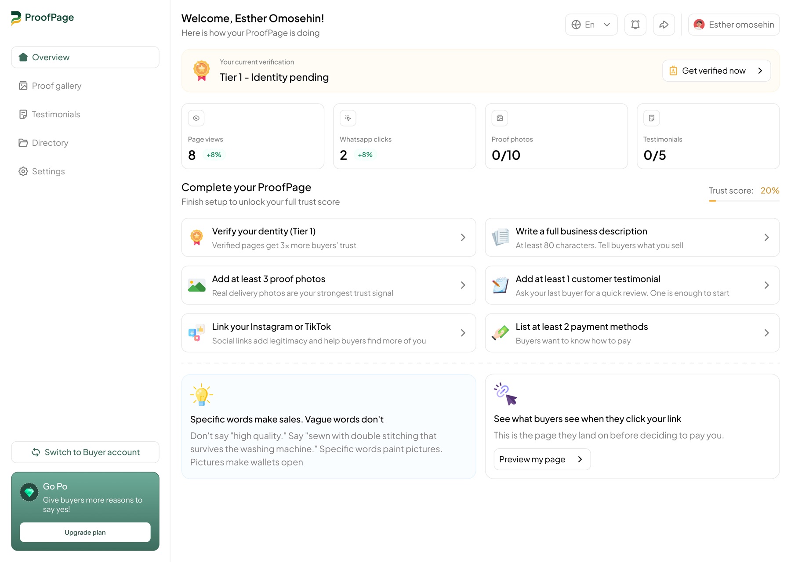Click the ProofPage logo
791x562 pixels.
point(42,18)
